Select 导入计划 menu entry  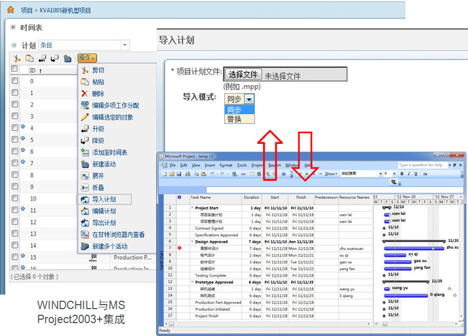pos(104,199)
